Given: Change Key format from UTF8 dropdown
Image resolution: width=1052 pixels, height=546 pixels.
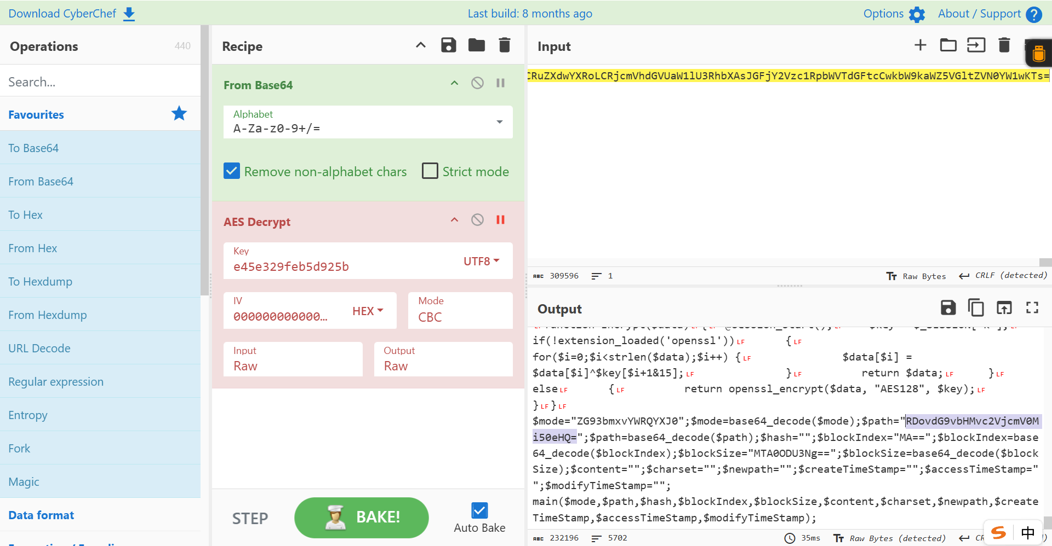Looking at the screenshot, I should 482,261.
